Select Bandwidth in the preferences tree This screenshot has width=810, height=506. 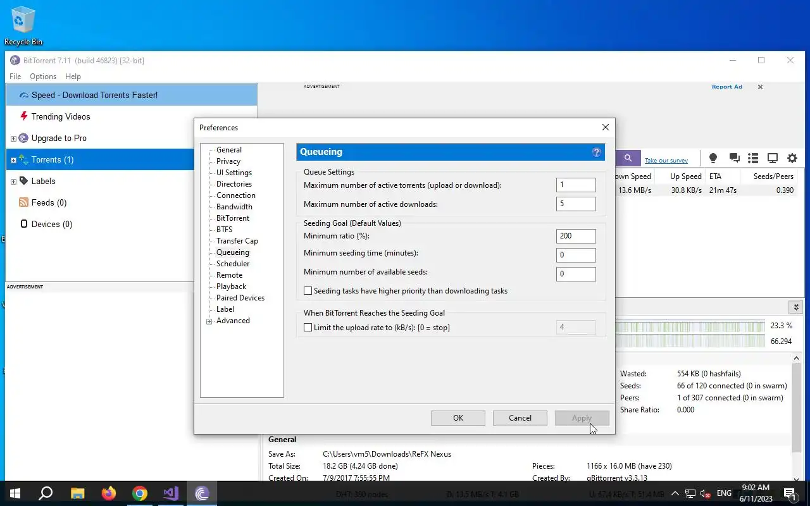pos(234,207)
